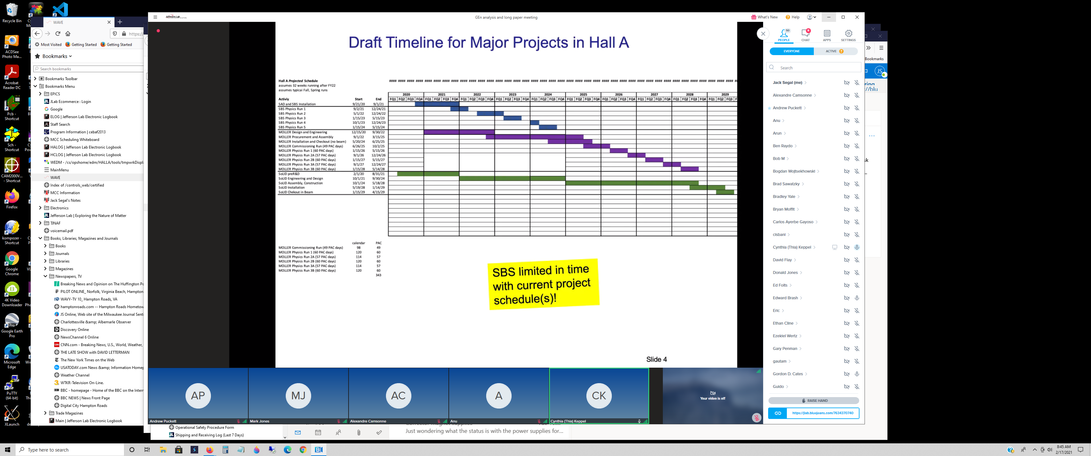Image resolution: width=1091 pixels, height=456 pixels.
Task: Click the Firefox back button
Action: click(x=37, y=34)
